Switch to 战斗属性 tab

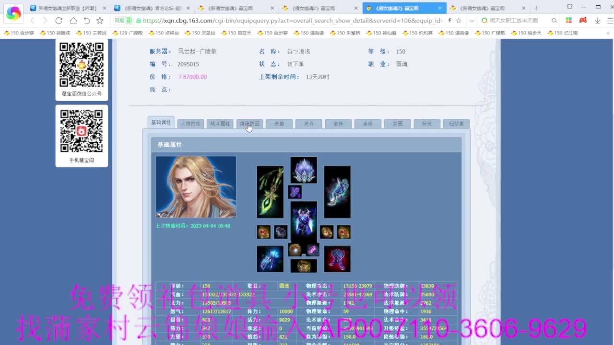220,124
